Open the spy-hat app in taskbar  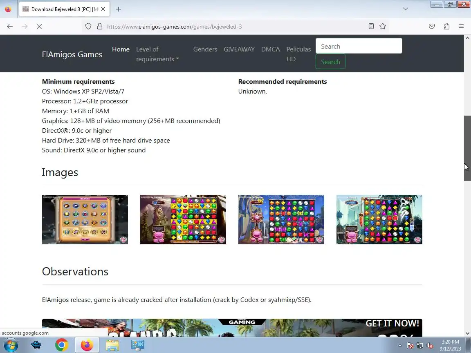tap(36, 345)
